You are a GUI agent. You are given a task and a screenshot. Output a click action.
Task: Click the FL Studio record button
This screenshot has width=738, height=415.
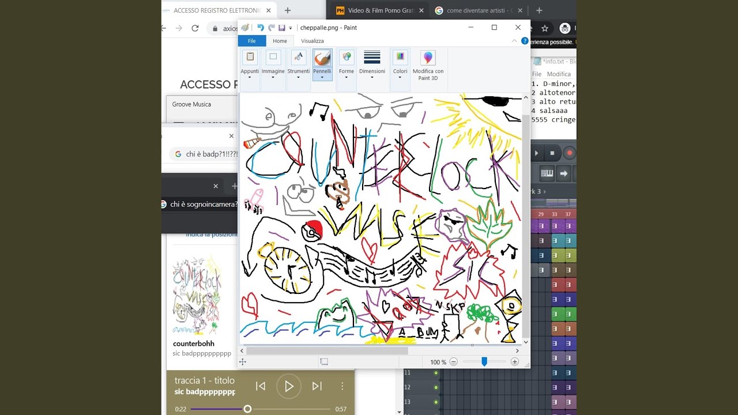pyautogui.click(x=570, y=153)
